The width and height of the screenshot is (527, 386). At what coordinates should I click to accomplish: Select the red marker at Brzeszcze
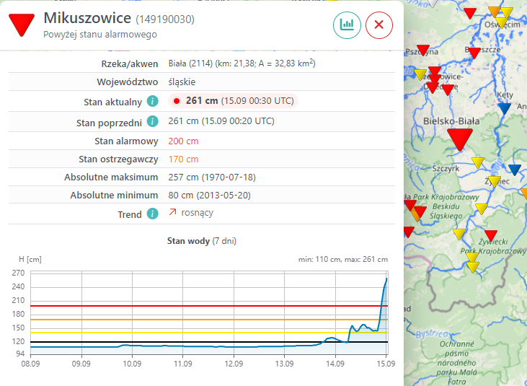474,53
